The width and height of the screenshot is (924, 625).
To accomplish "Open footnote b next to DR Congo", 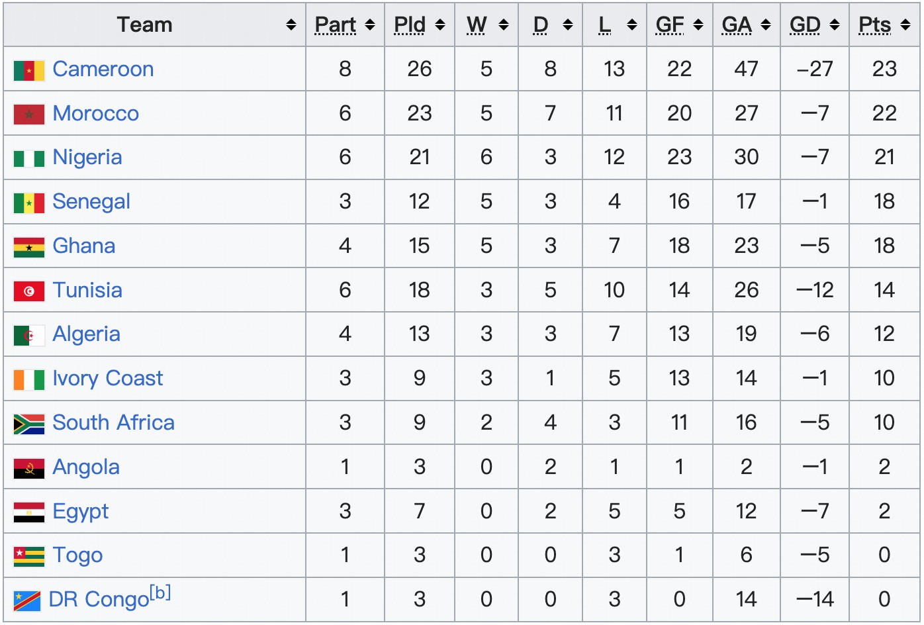I will click(160, 592).
